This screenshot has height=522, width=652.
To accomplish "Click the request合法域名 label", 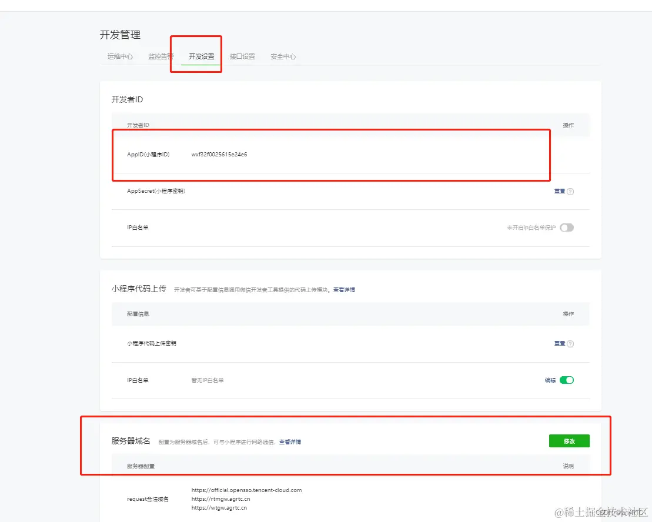I will tap(148, 498).
